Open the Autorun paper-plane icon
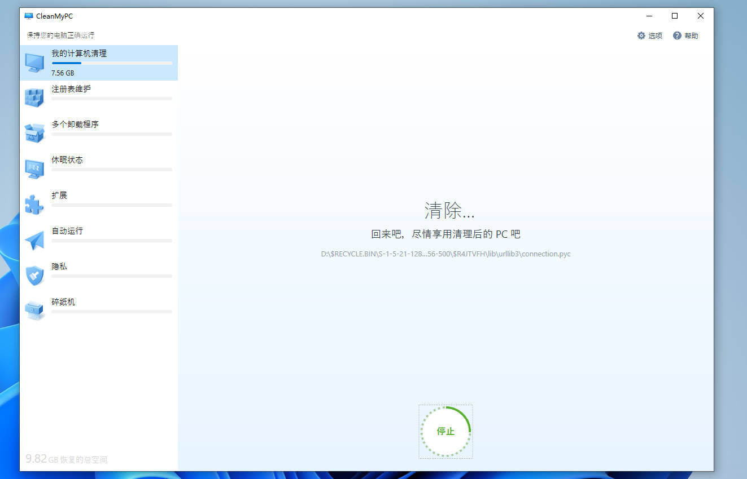This screenshot has height=479, width=747. (x=34, y=239)
